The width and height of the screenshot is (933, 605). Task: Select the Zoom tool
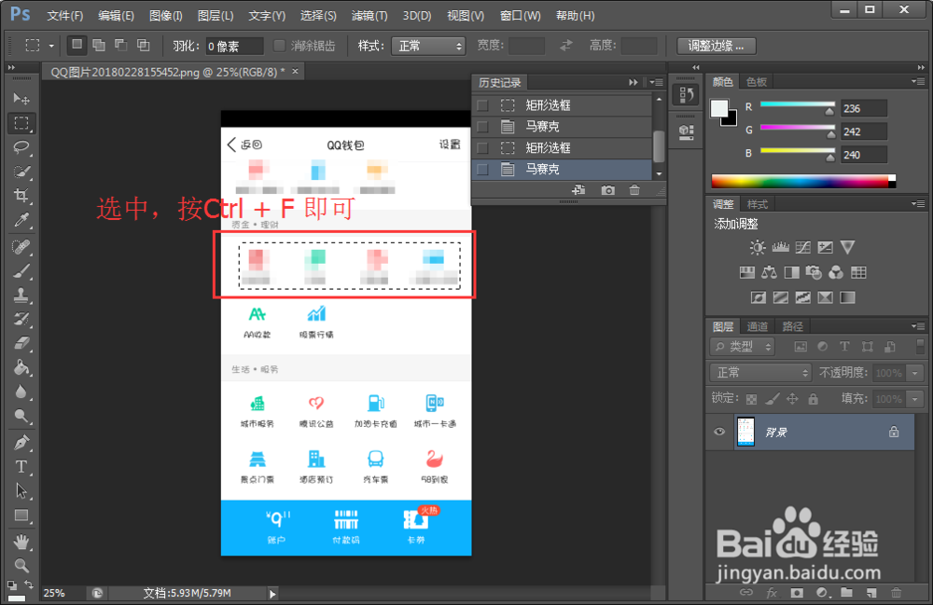click(x=21, y=565)
